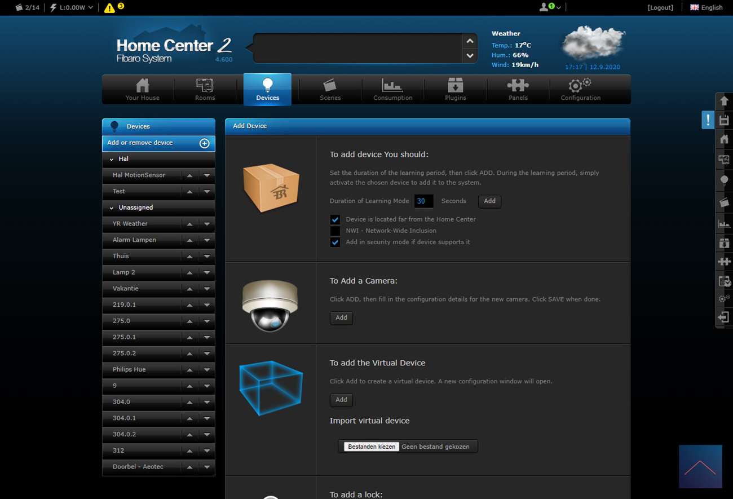Click the save icon in right sidebar
The width and height of the screenshot is (733, 499).
tap(724, 120)
